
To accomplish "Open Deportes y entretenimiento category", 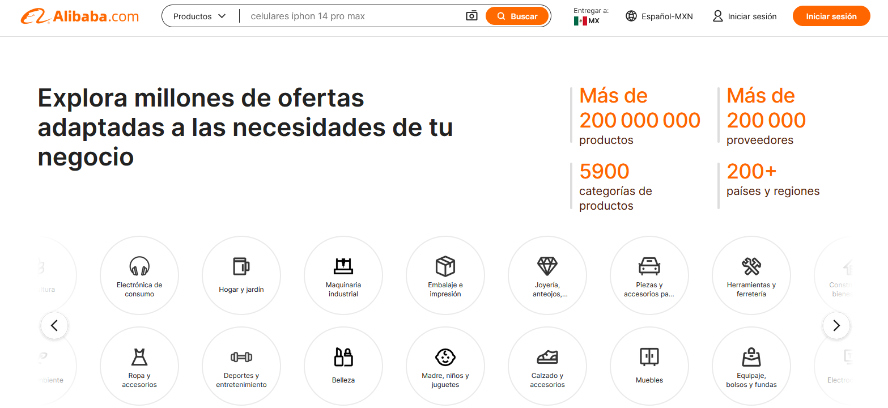I will point(241,366).
